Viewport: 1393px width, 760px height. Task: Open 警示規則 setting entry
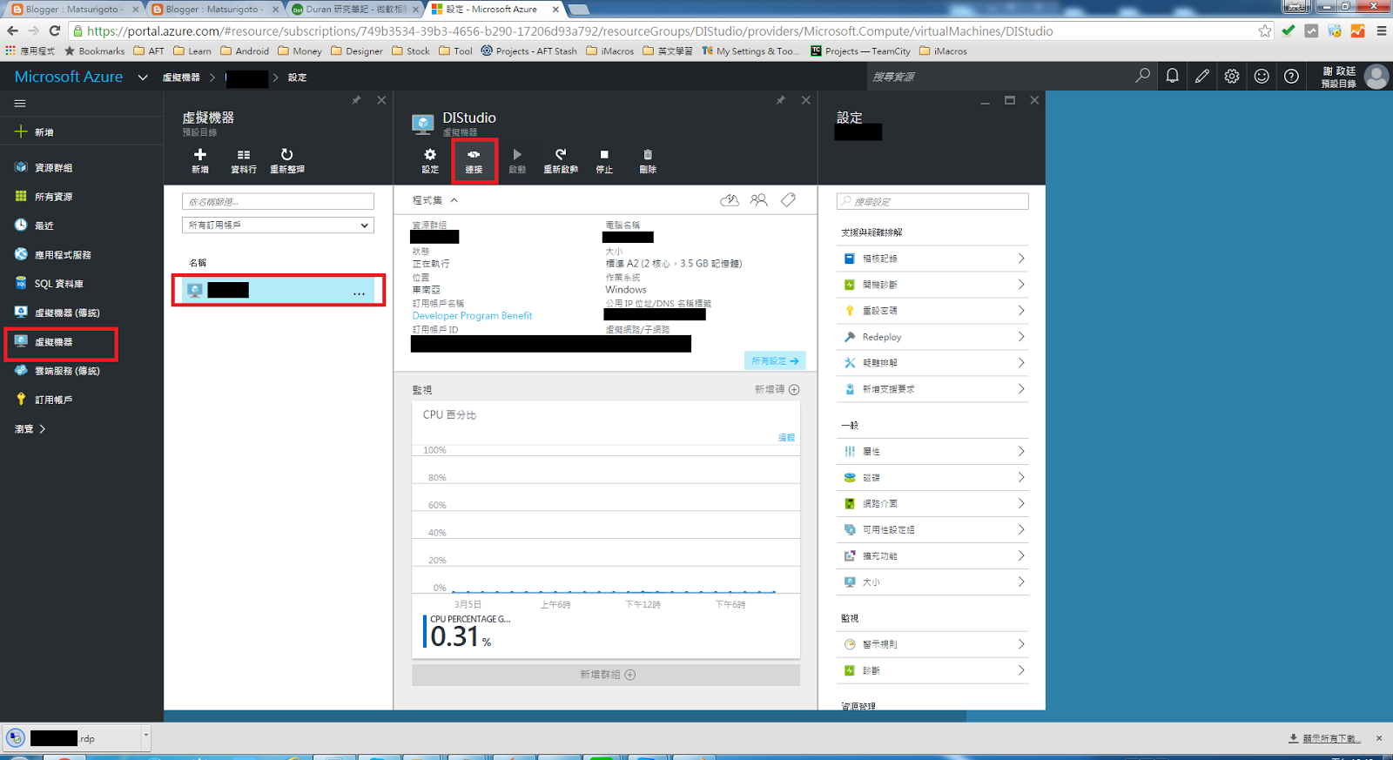932,644
